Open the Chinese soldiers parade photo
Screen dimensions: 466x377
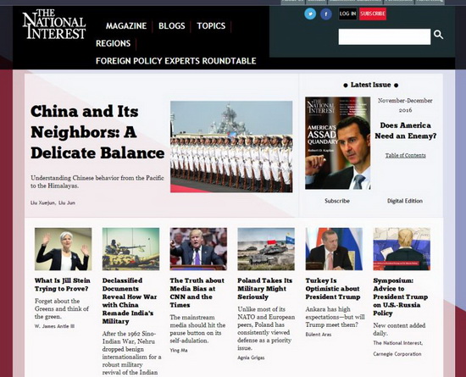point(231,147)
